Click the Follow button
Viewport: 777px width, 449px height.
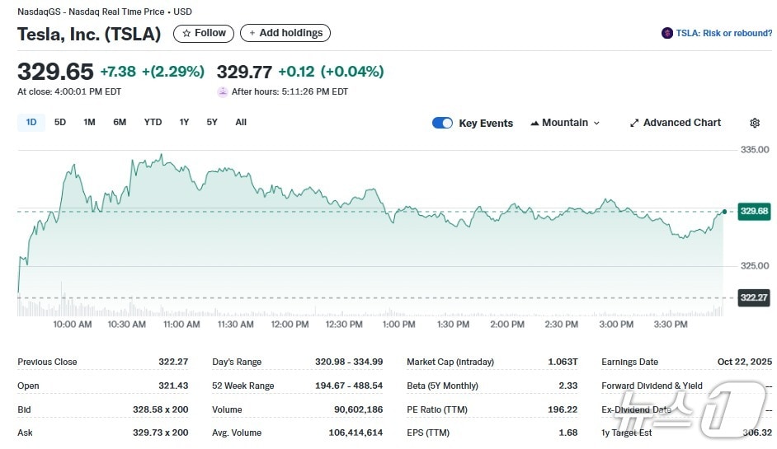(x=203, y=34)
